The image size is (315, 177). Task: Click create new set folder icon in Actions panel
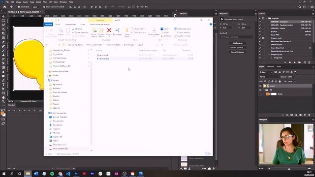[299, 62]
